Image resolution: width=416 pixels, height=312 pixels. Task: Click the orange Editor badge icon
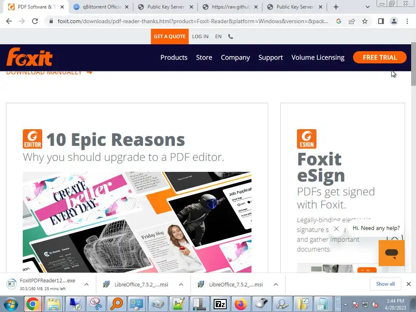tap(32, 139)
